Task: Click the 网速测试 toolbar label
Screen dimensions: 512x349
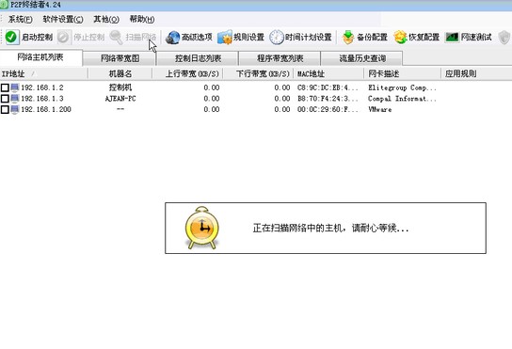Action: [x=476, y=38]
